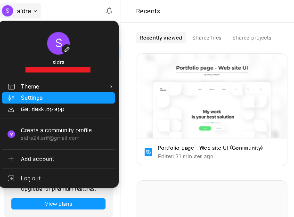Screen dimensions: 294x217
Task: Choose Create a community profile
Action: click(x=56, y=130)
